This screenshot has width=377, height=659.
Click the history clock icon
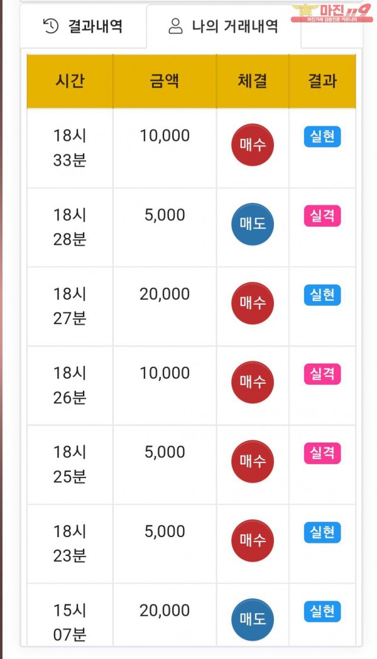[x=51, y=26]
